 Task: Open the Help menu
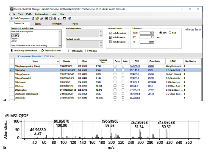tap(62, 14)
